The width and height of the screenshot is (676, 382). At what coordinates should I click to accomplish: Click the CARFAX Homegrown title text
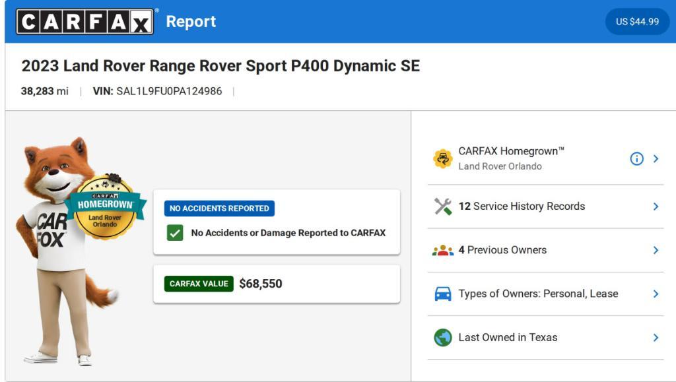[x=512, y=151]
